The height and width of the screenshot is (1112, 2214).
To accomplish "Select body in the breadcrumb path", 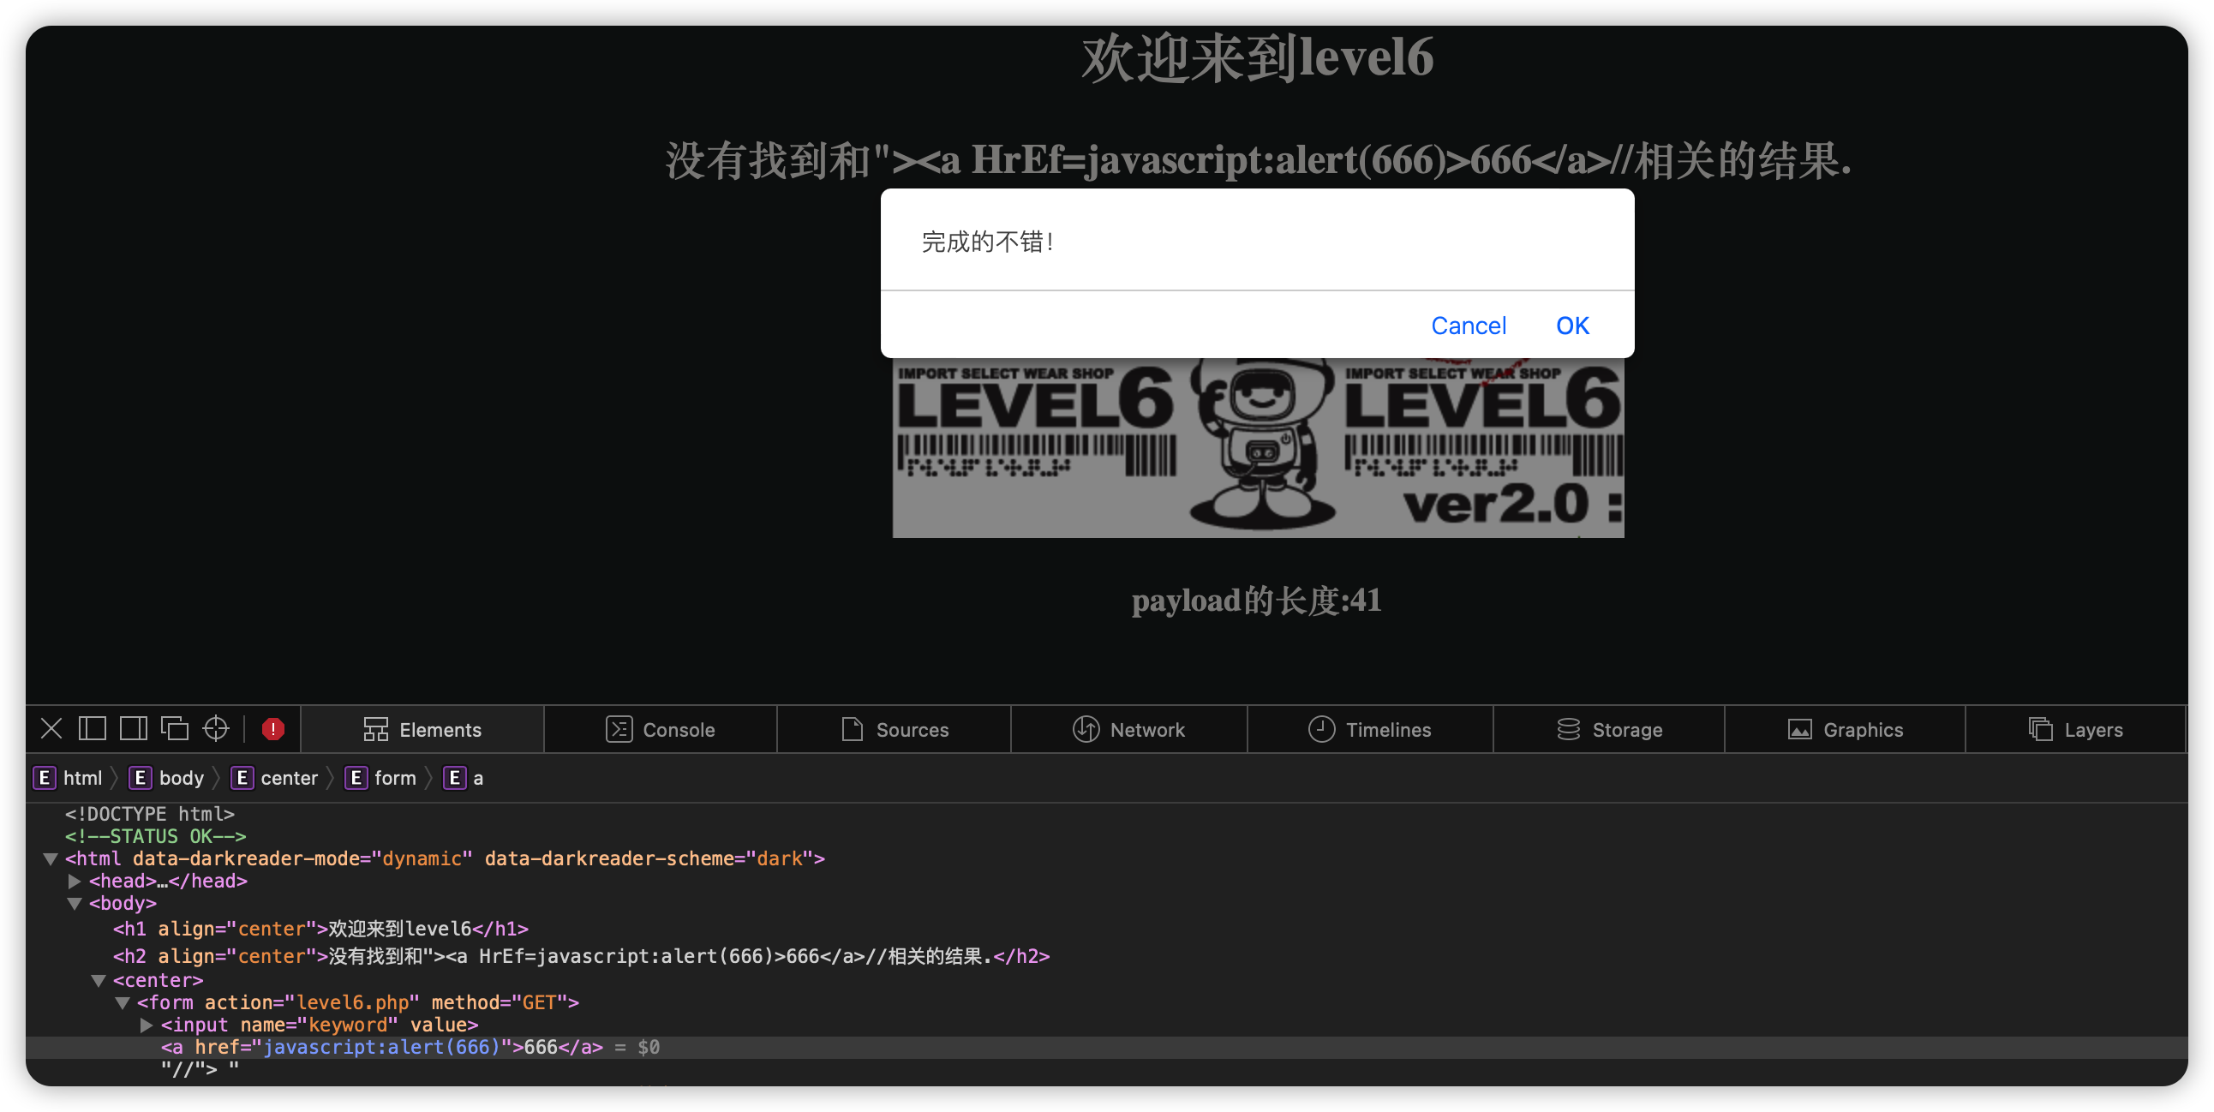I will coord(167,778).
